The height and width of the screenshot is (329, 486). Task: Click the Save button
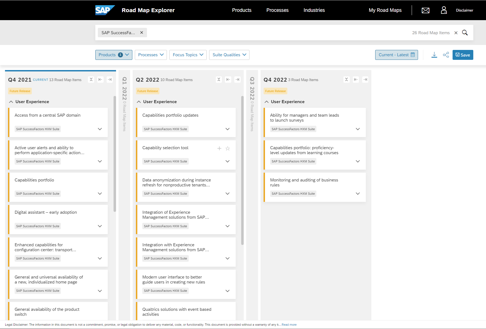(463, 55)
